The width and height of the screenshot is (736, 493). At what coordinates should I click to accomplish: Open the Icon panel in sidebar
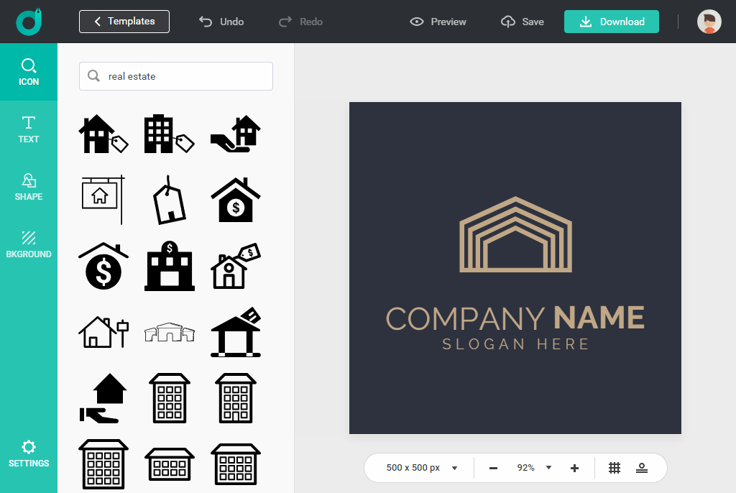(x=29, y=72)
